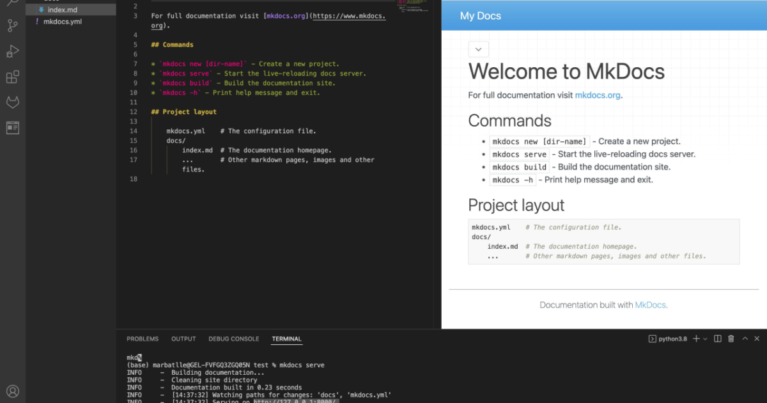The height and width of the screenshot is (403, 767).
Task: Switch to the OUTPUT tab
Action: tap(183, 339)
